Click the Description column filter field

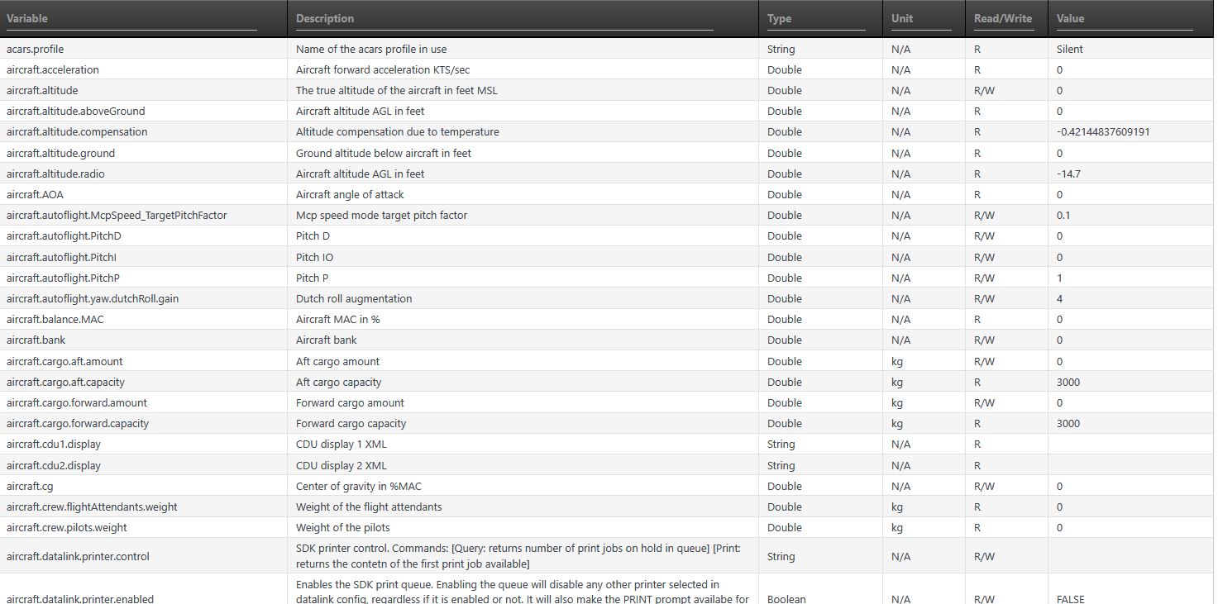[x=504, y=19]
